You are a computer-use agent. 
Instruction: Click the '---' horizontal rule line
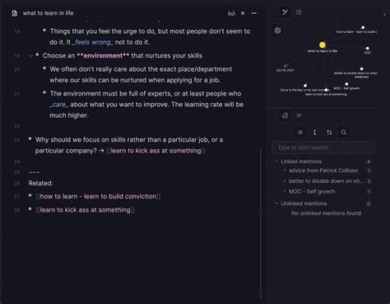[34, 172]
